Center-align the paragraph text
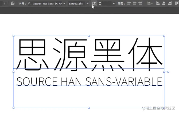The image size is (179, 114). click(x=135, y=3)
